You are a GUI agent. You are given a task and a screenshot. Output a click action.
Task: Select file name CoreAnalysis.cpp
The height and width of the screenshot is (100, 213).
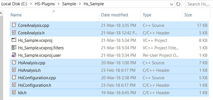click(x=34, y=25)
